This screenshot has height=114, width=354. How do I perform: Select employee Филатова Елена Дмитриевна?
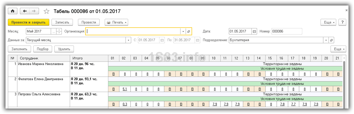(x=40, y=79)
